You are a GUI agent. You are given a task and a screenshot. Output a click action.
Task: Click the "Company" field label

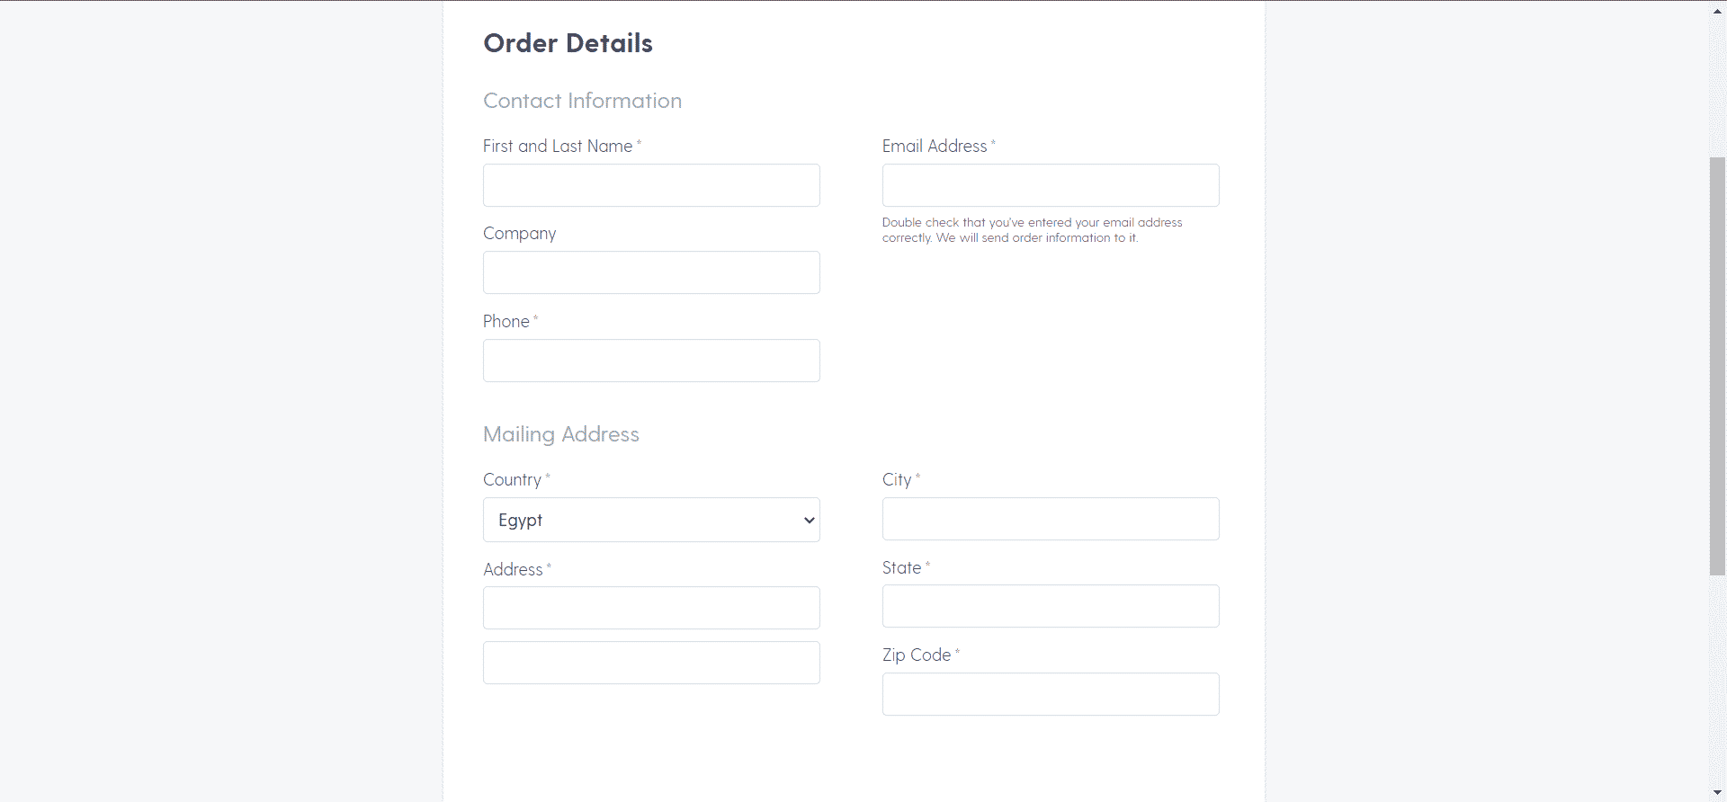point(519,233)
